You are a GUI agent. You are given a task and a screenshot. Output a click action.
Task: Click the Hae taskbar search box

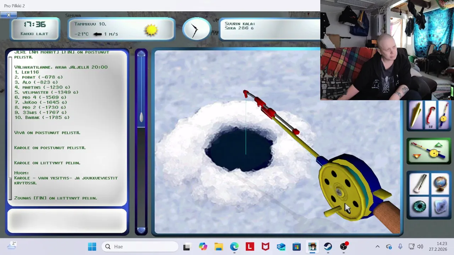point(140,246)
